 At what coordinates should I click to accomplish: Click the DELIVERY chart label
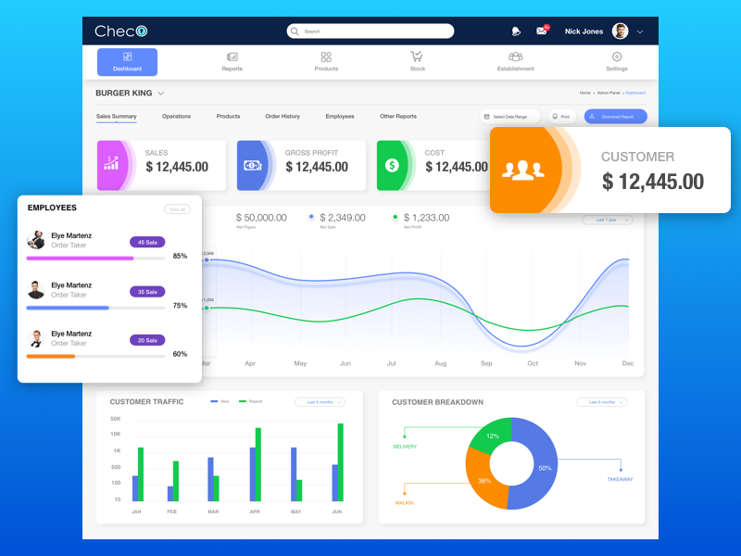pos(405,447)
